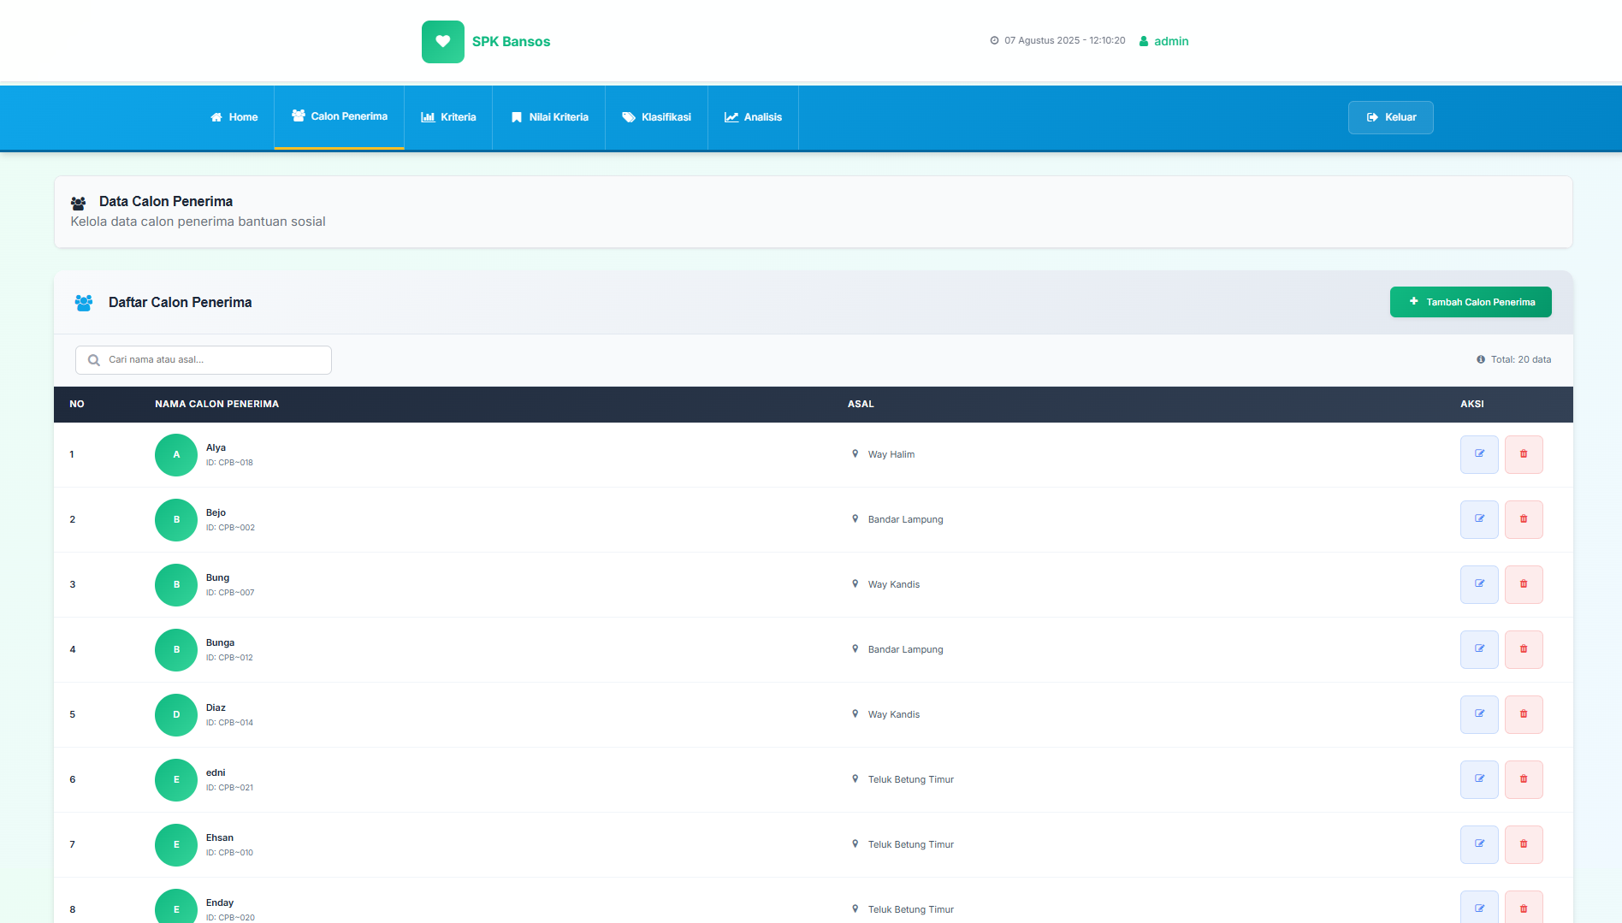Click the ID: CPB-002 text
1622x923 pixels.
click(230, 528)
